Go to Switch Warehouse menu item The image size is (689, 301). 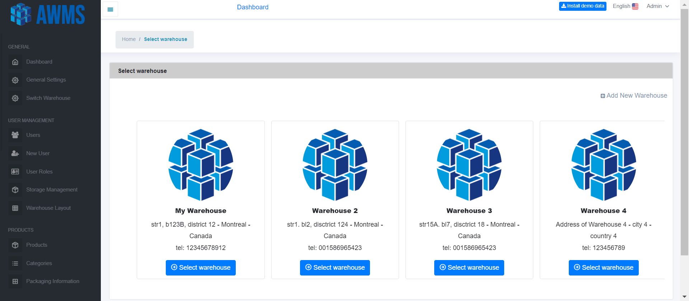(x=48, y=98)
